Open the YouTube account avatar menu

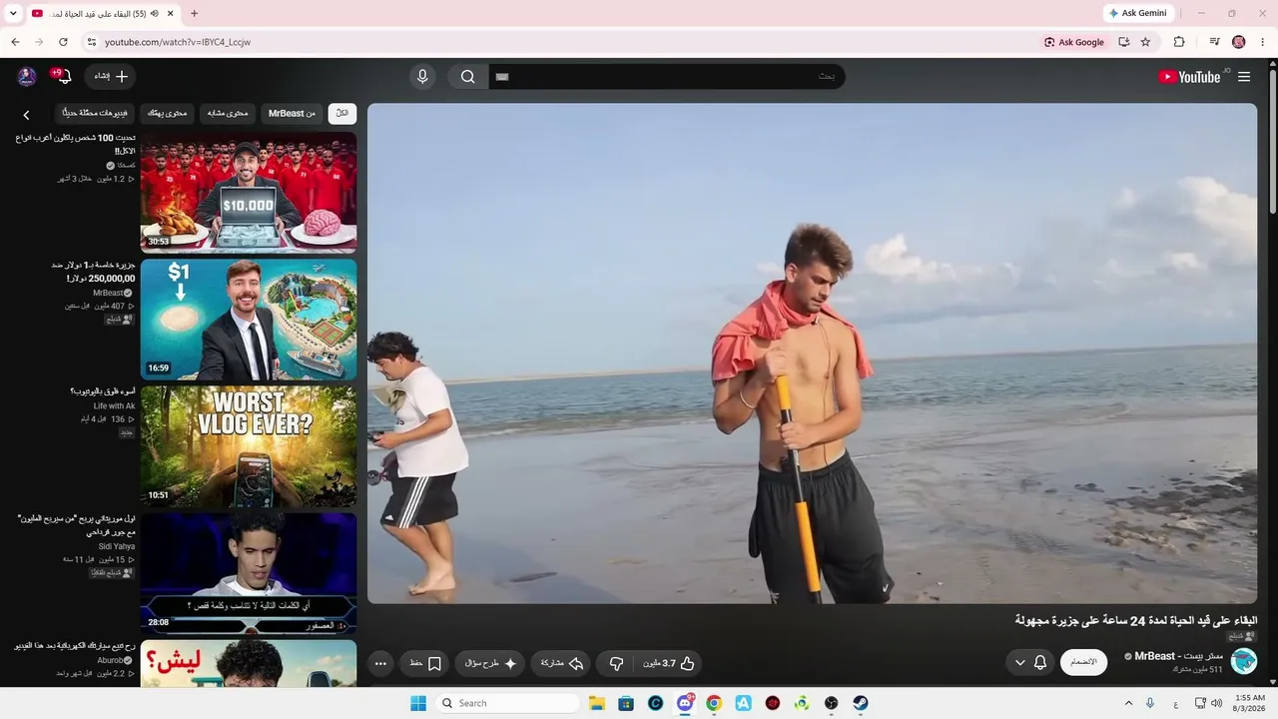point(27,77)
